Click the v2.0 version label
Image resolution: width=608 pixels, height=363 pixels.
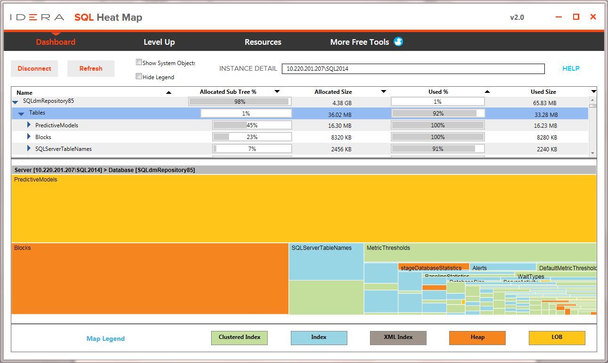coord(517,17)
